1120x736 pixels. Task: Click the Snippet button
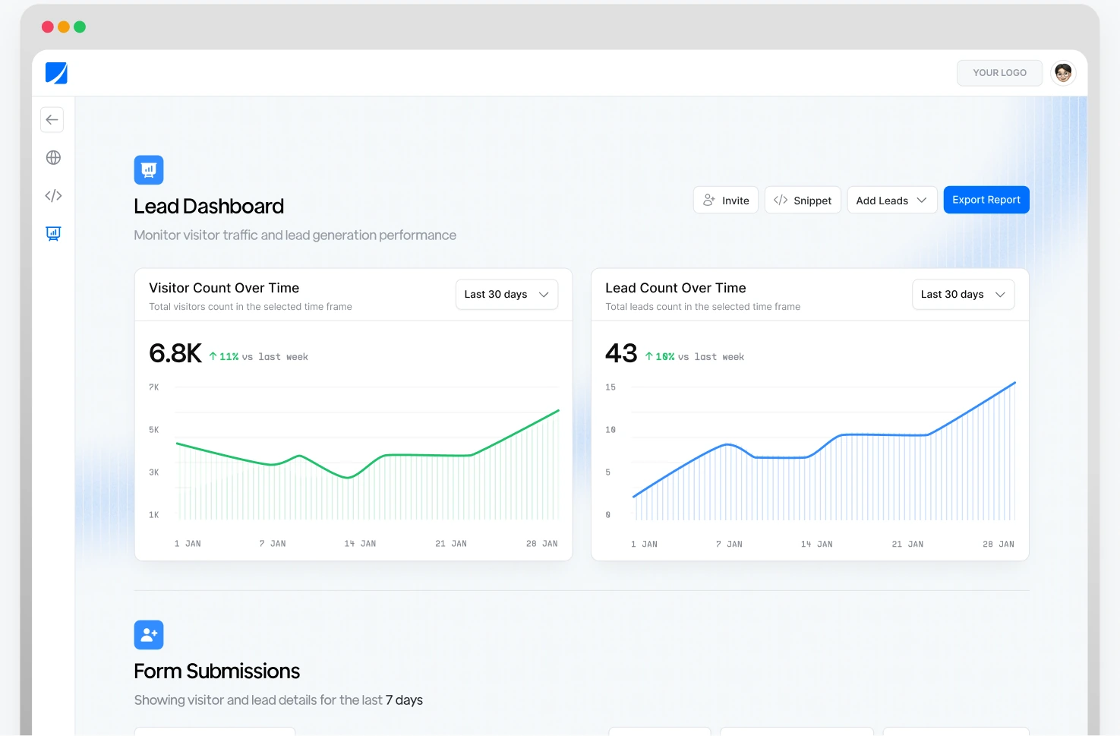803,200
